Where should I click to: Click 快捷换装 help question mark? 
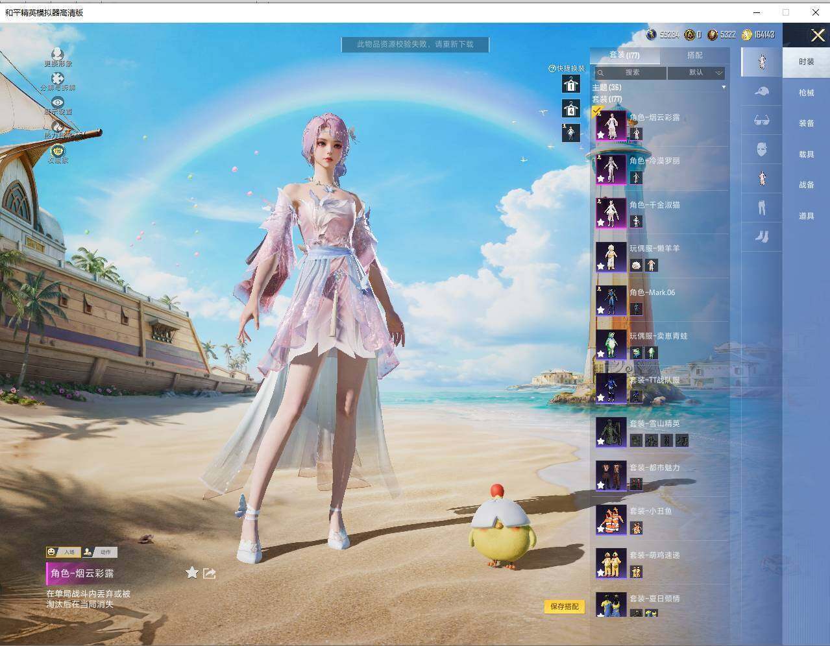(x=552, y=68)
